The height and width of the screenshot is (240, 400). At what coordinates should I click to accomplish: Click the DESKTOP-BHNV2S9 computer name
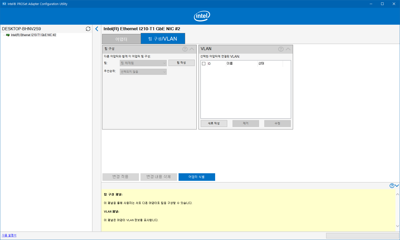[x=21, y=29]
